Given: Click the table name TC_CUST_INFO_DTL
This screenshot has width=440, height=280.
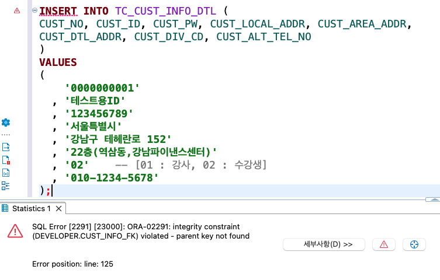Looking at the screenshot, I should pos(165,11).
